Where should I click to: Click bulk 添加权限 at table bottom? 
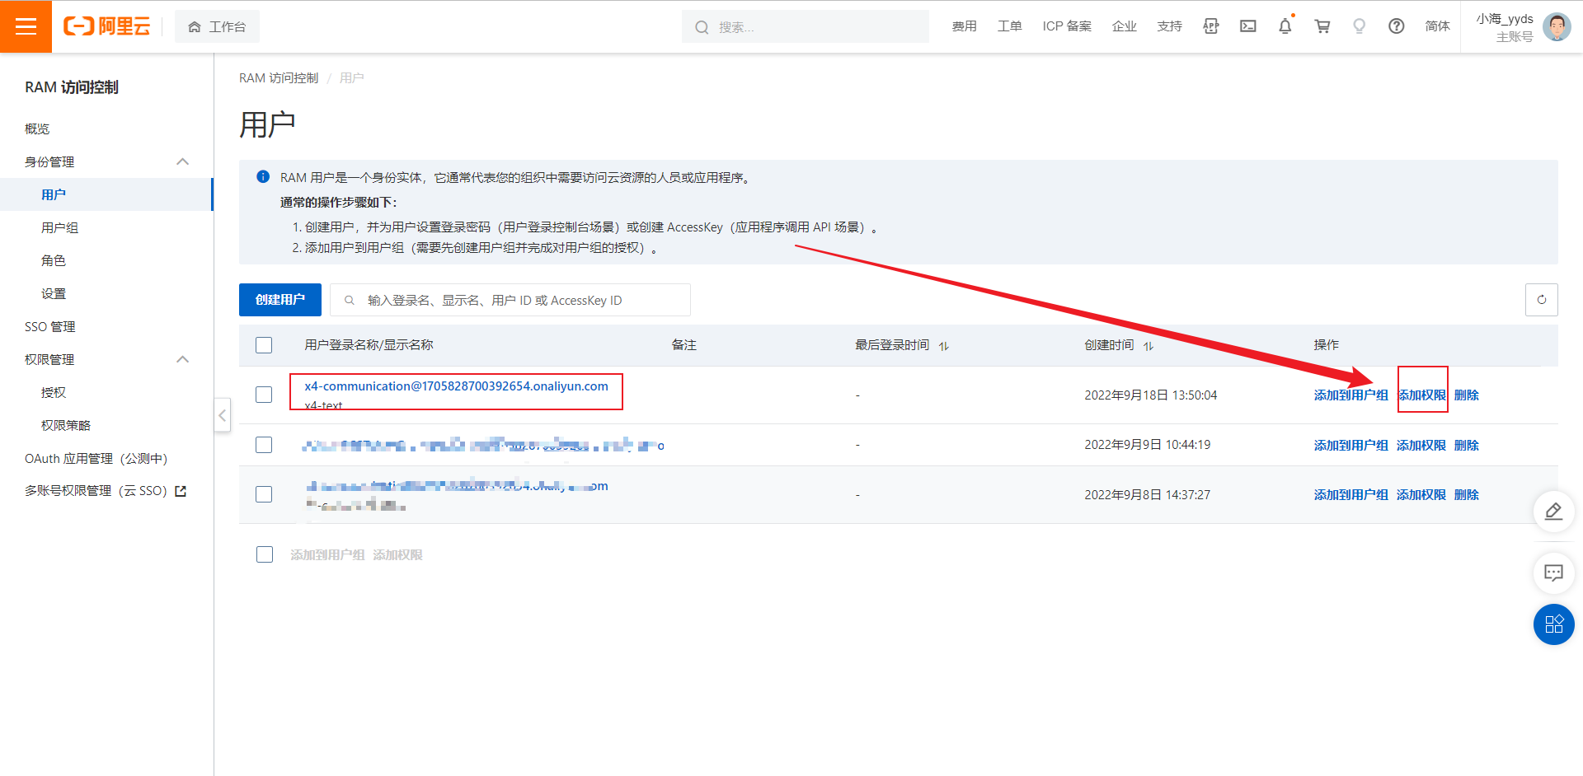coord(397,554)
